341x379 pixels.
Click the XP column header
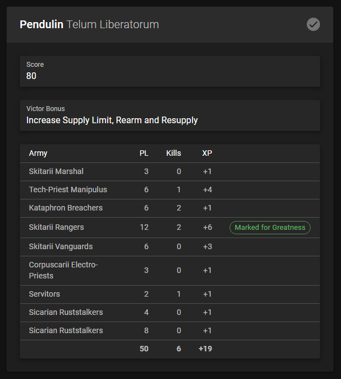207,153
